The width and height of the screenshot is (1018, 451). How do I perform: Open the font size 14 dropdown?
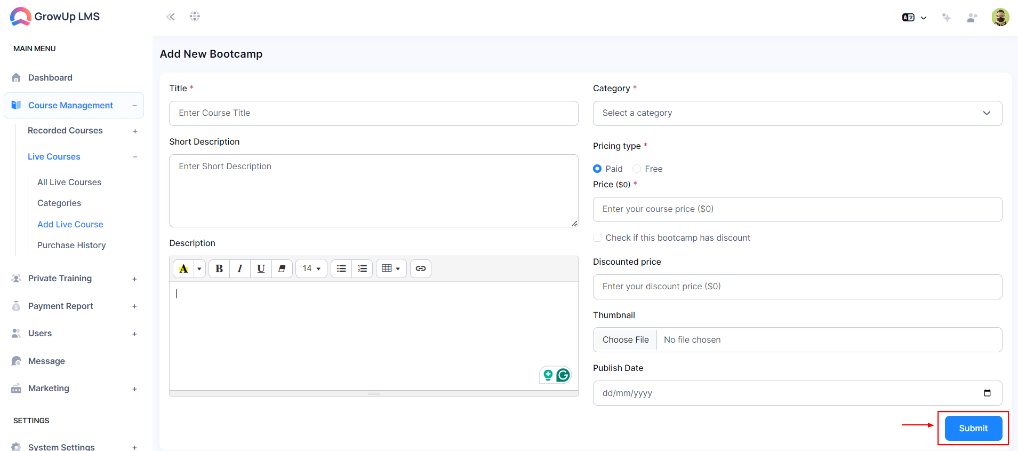(x=311, y=268)
